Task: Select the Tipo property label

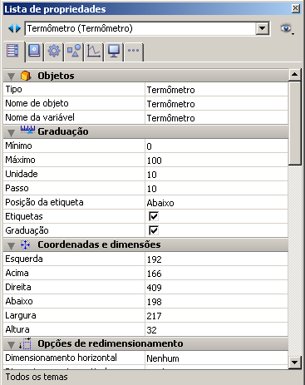Action: 13,89
